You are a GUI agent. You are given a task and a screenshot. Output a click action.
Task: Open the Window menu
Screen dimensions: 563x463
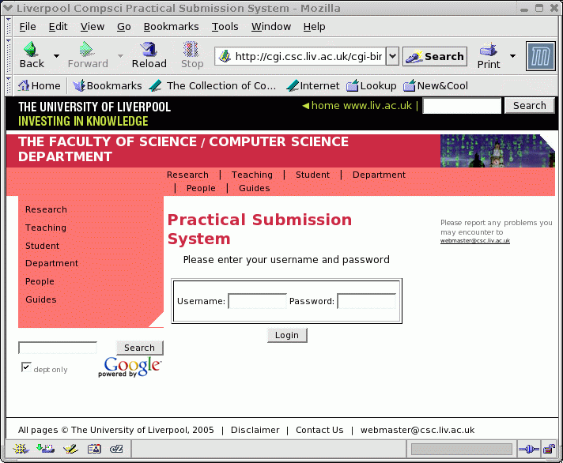coord(271,27)
